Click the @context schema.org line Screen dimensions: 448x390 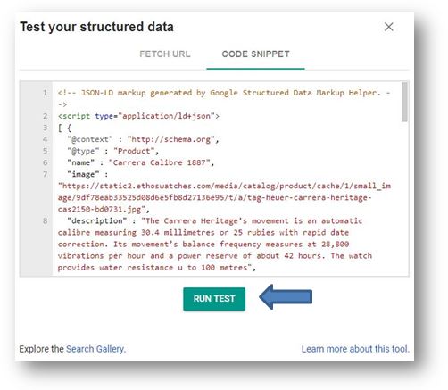tap(143, 139)
